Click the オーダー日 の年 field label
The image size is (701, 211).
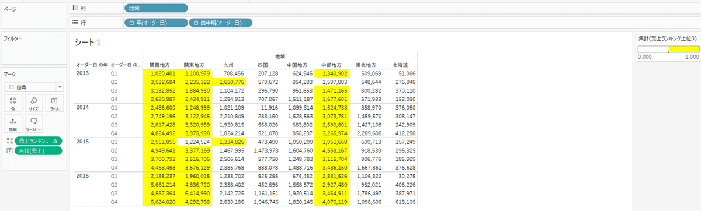tap(92, 65)
